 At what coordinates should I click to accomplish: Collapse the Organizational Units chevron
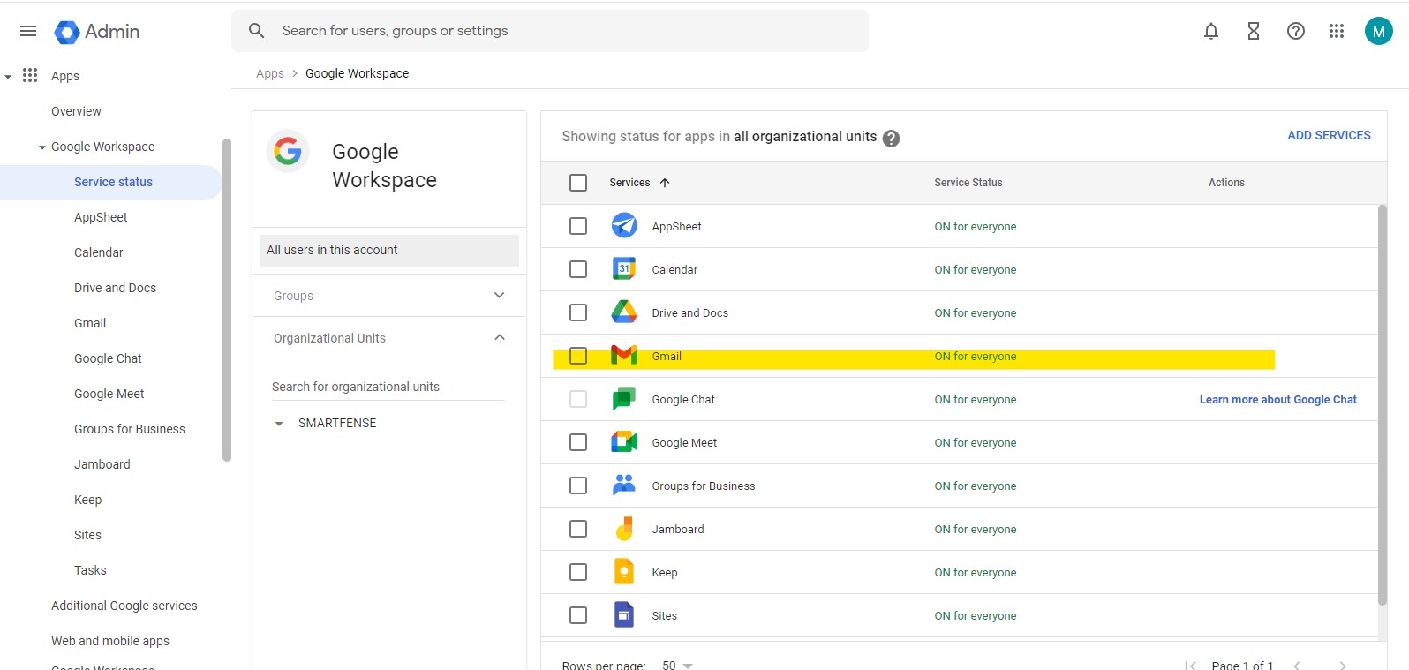coord(500,337)
